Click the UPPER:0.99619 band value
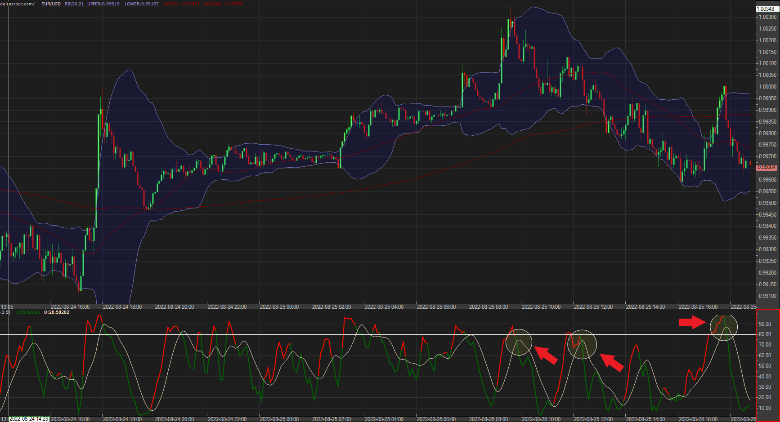 pyautogui.click(x=103, y=4)
